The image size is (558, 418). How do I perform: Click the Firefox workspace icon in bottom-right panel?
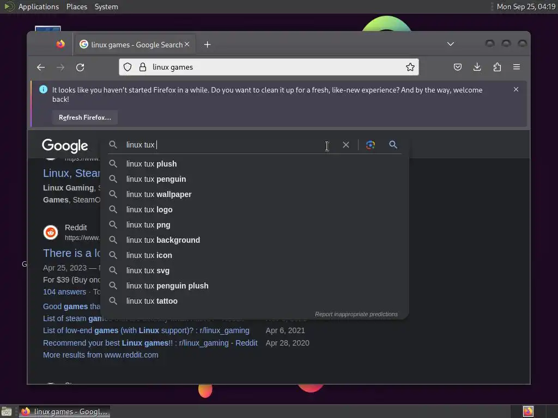528,411
